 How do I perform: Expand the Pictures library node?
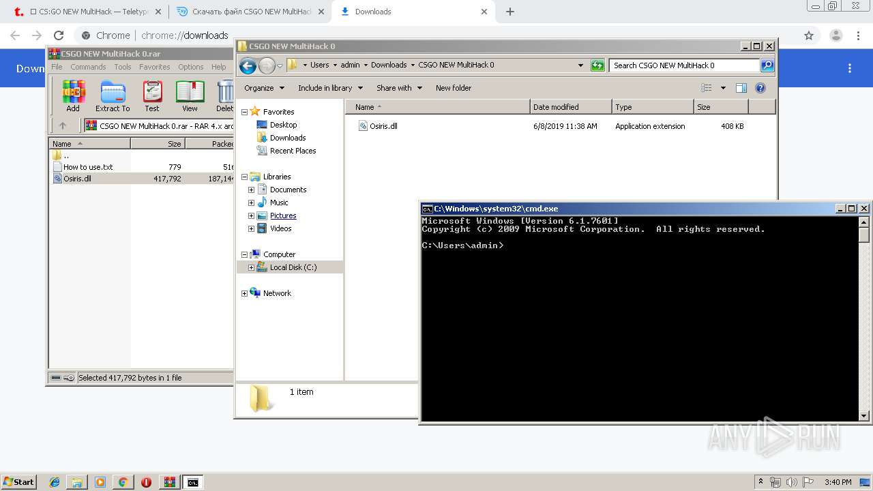251,215
